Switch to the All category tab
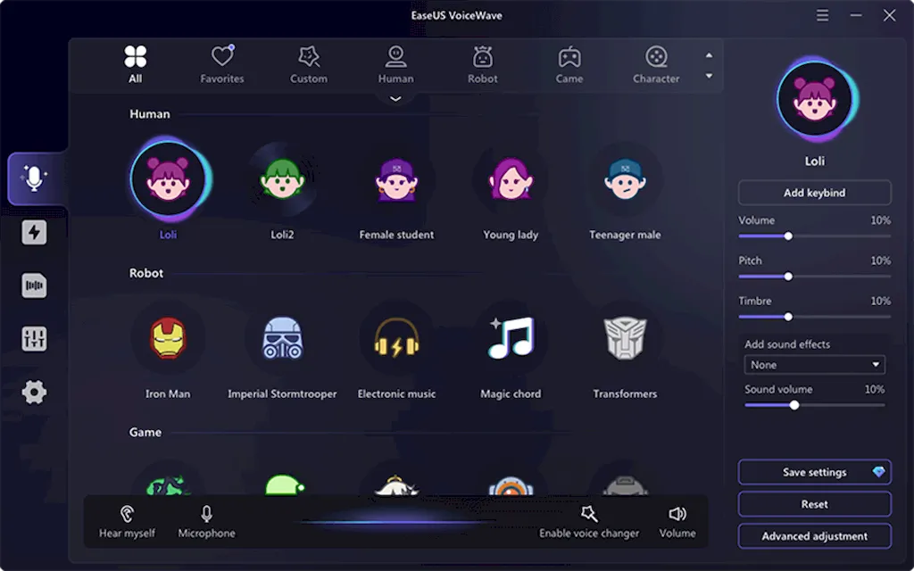 (x=136, y=64)
